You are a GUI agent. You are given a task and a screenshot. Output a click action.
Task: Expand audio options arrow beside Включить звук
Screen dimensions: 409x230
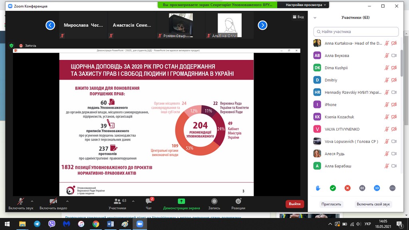32,201
